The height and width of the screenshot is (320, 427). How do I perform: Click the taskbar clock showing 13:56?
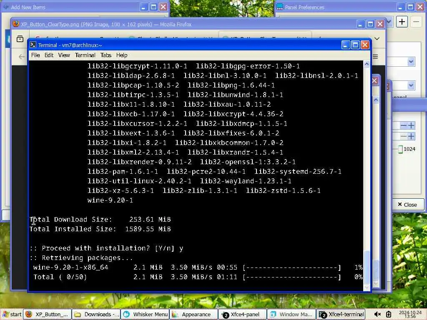pyautogui.click(x=409, y=314)
